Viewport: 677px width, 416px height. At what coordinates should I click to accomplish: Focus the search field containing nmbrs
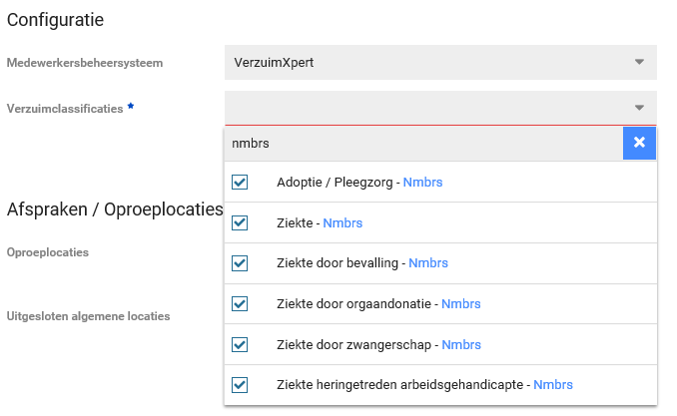click(x=419, y=143)
